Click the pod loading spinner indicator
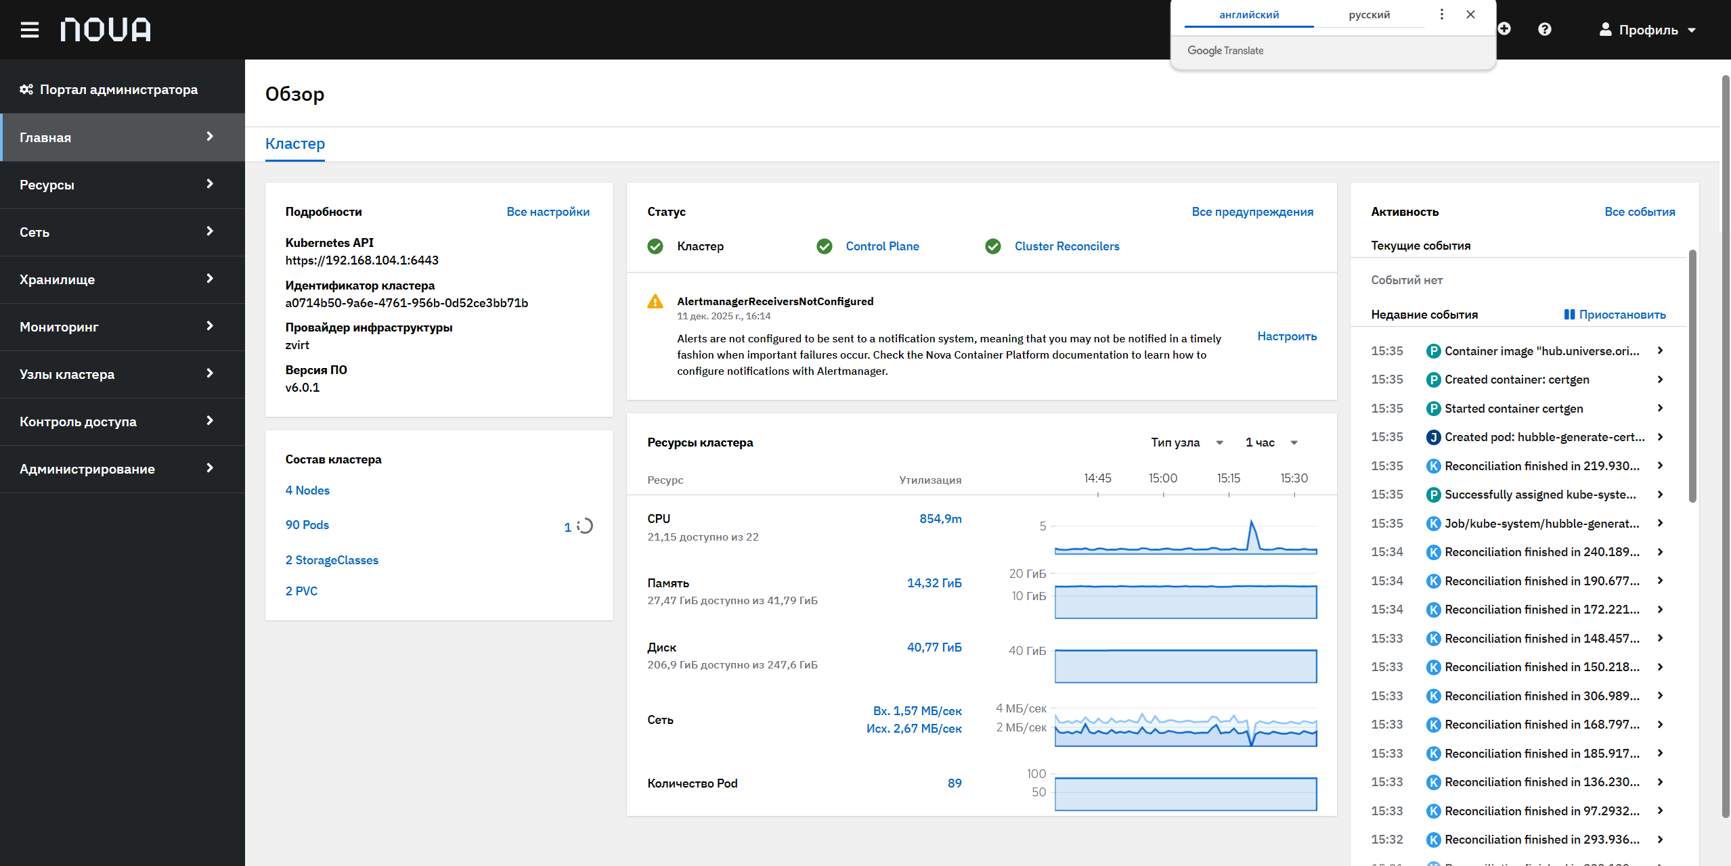Screen dimensions: 1731x866 point(586,526)
